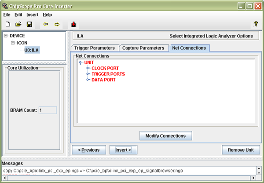Viewport: 264px width, 183px height.
Task: Click the yellow forward arrow icon
Action: [x=56, y=24]
